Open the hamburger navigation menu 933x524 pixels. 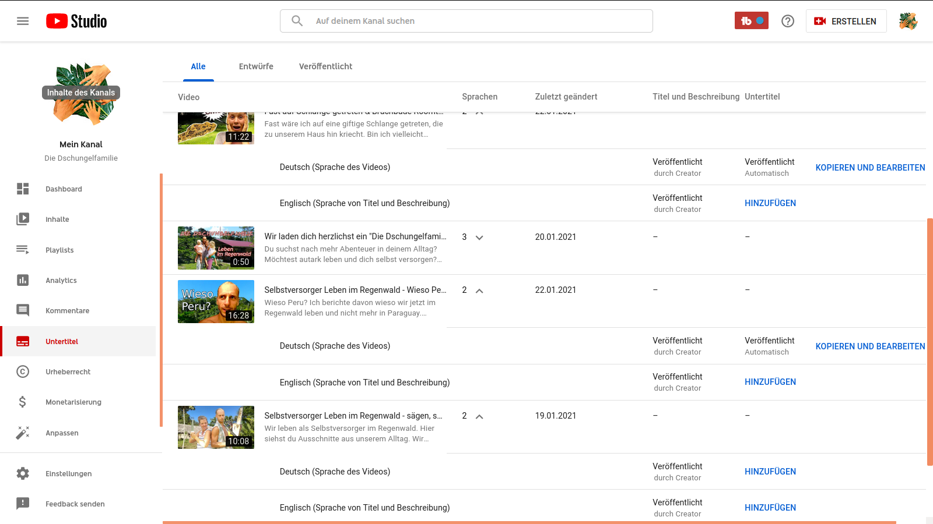coord(23,21)
